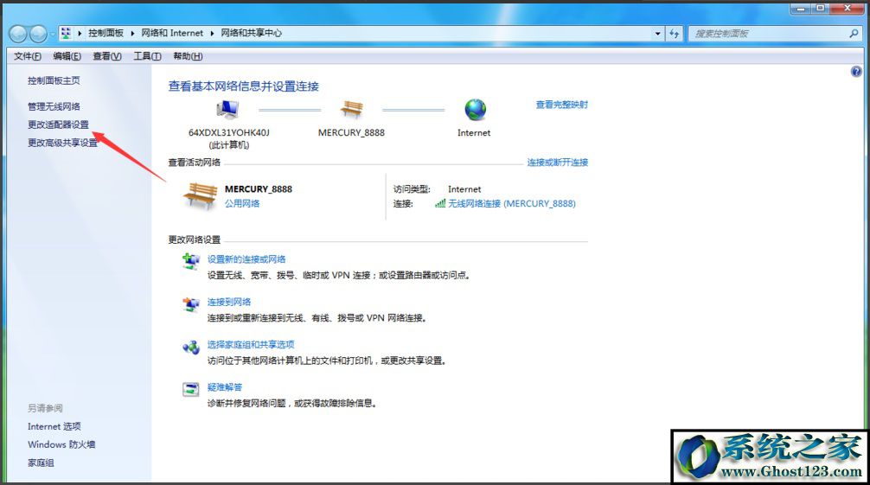Click 选择家庭组和共享选项 link
870x485 pixels.
[x=251, y=345]
